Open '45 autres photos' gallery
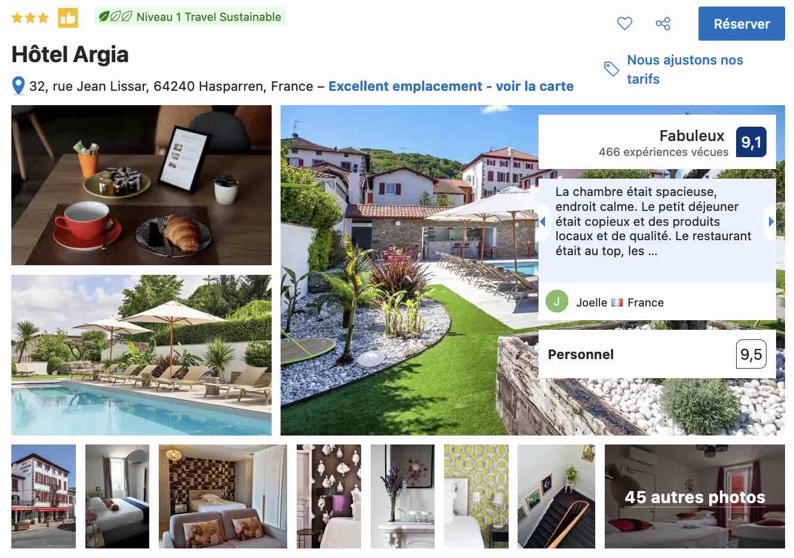The image size is (794, 558). click(695, 496)
